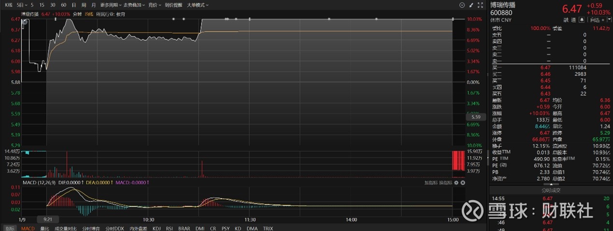Select the KD indicator tab
The height and width of the screenshot is (231, 613).
[238, 228]
